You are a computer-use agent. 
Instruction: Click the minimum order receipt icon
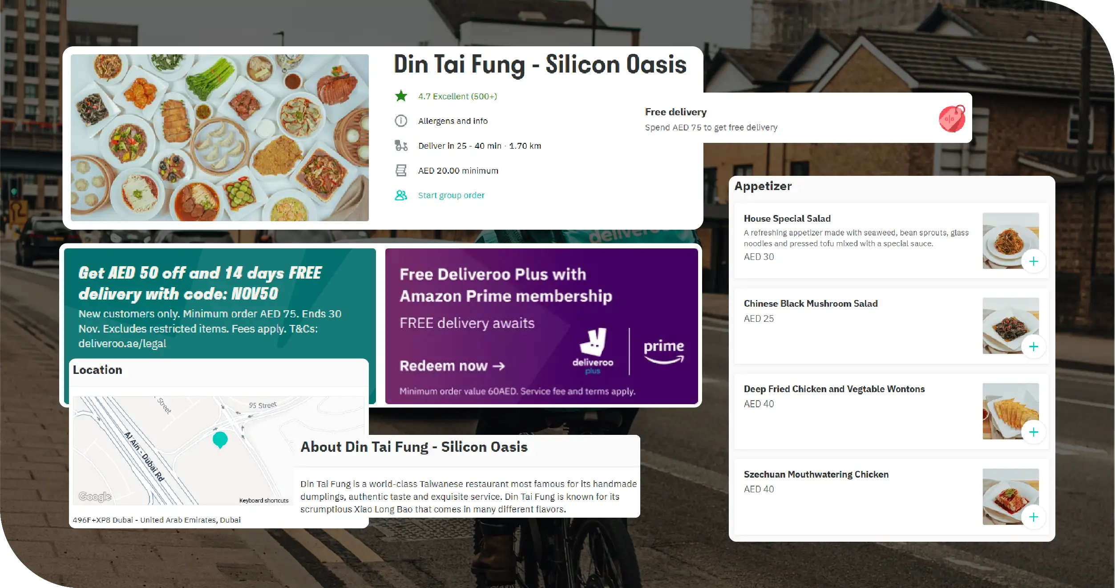(400, 170)
